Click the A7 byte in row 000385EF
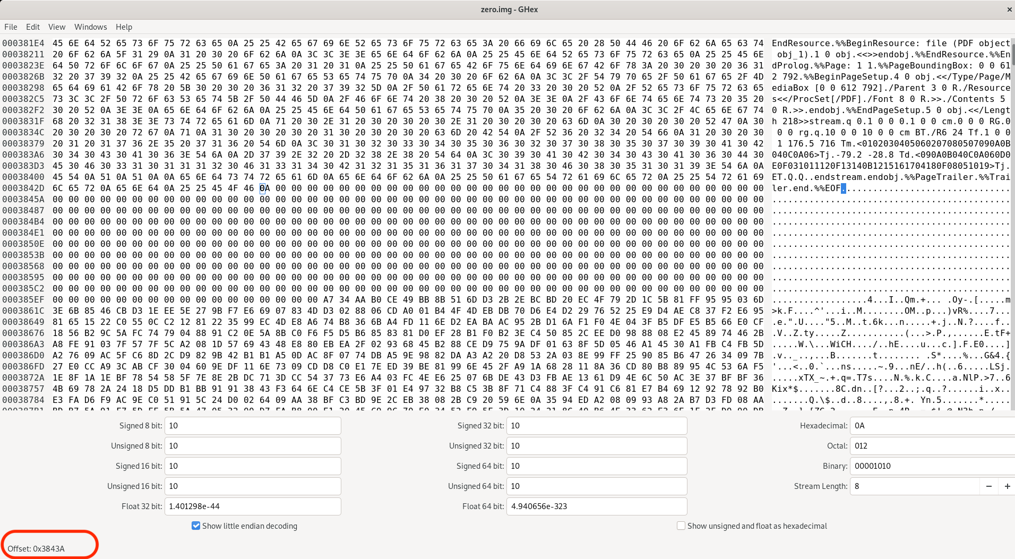 328,300
